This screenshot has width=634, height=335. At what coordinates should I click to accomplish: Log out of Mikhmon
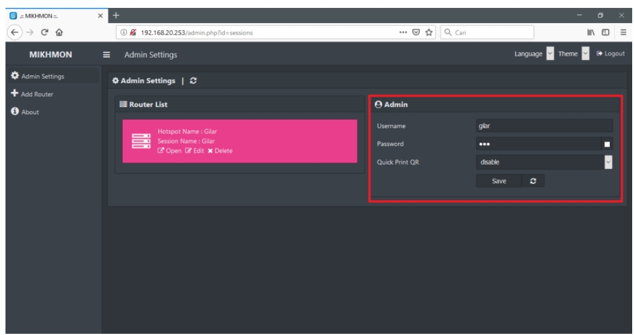(610, 54)
